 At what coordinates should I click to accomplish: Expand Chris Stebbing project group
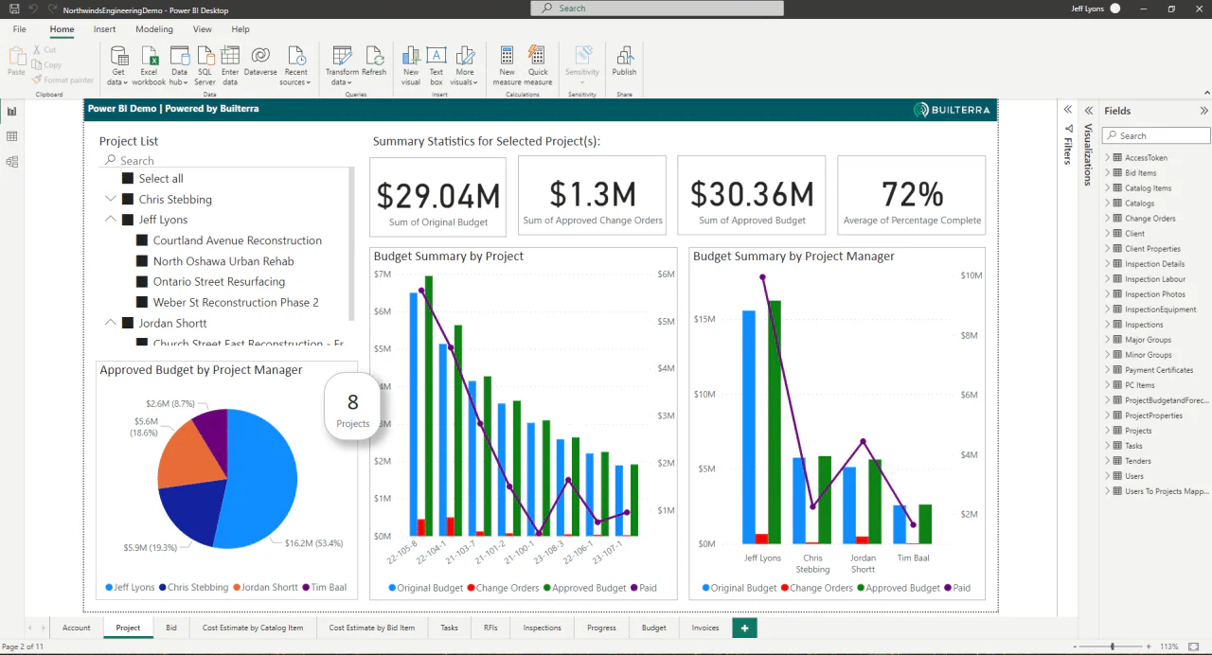[111, 199]
